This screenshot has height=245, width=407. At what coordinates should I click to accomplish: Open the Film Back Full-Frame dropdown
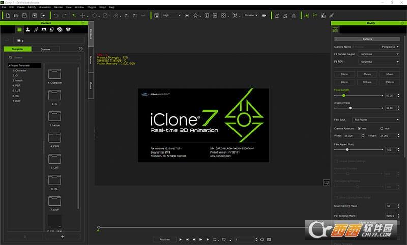click(376, 120)
